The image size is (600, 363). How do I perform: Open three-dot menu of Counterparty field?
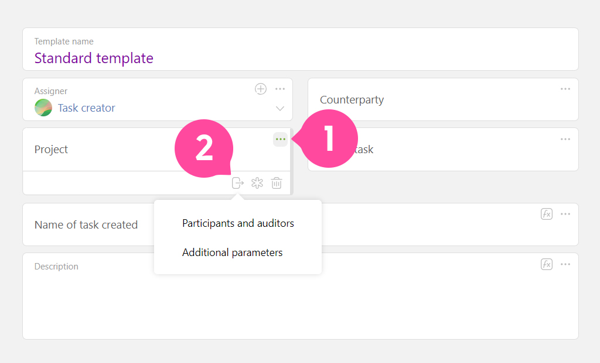click(565, 89)
